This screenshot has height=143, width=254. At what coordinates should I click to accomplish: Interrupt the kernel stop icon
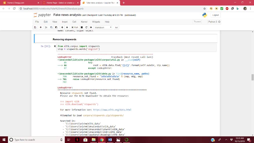tap(82, 27)
